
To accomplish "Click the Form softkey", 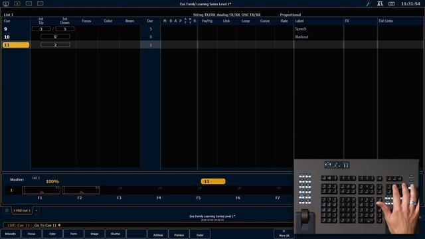I will (74, 234).
